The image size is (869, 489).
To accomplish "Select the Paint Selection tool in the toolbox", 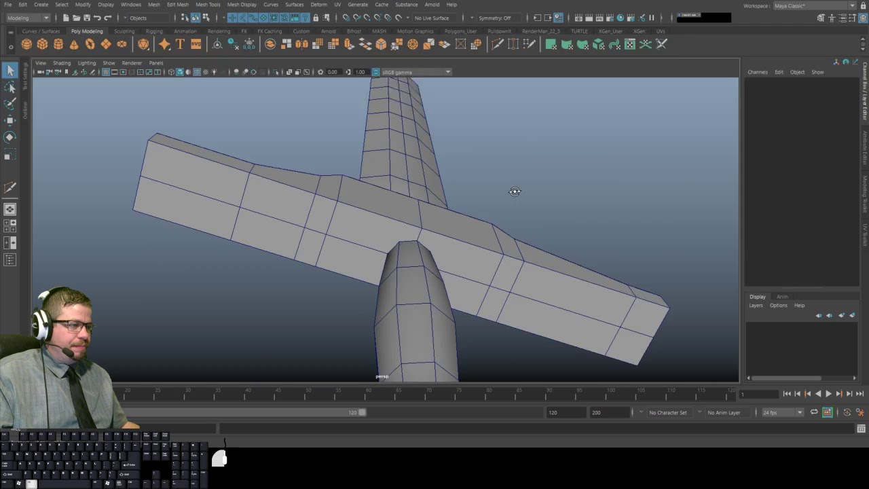I will (x=10, y=104).
